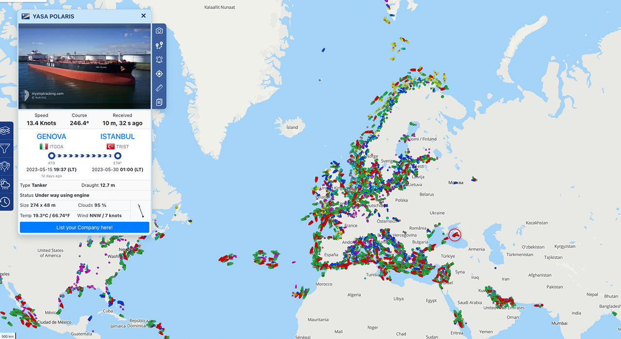The image size is (621, 339).
Task: Click the red-circled selected vessel marker
Action: pyautogui.click(x=455, y=234)
